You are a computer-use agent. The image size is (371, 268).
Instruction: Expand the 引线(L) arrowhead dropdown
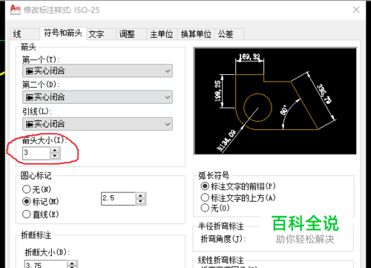[x=97, y=124]
